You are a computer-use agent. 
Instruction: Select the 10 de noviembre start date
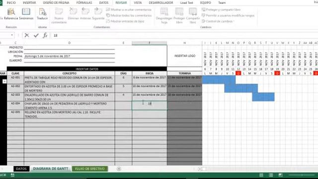tap(150, 89)
